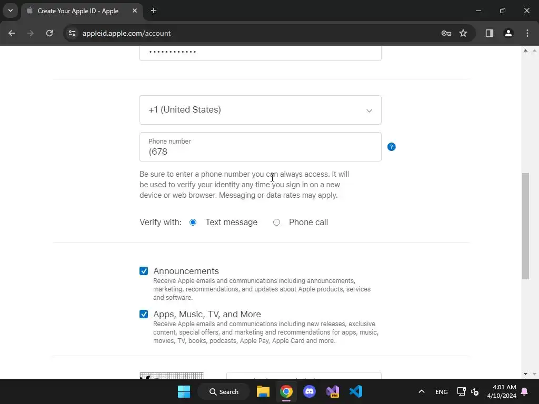Open the Windows Start menu

coord(184,391)
